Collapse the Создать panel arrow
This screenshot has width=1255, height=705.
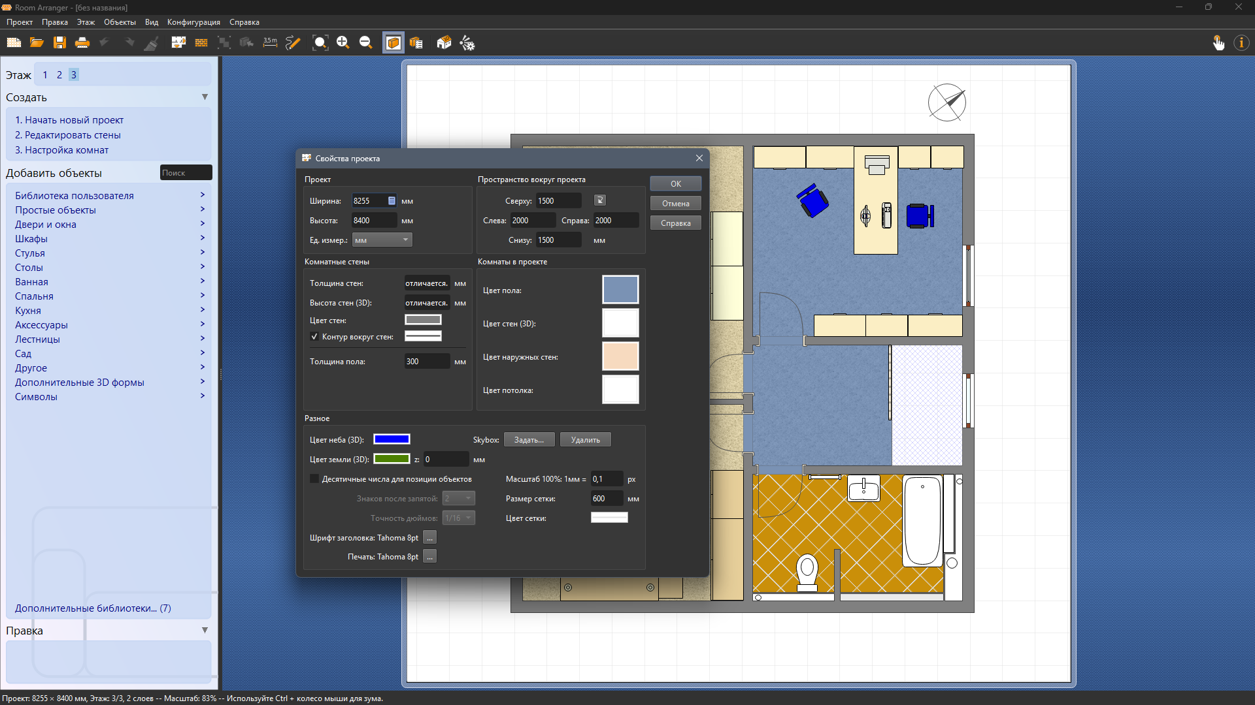point(205,97)
